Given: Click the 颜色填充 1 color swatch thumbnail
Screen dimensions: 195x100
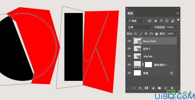Looking at the screenshot, I should (x=137, y=64).
